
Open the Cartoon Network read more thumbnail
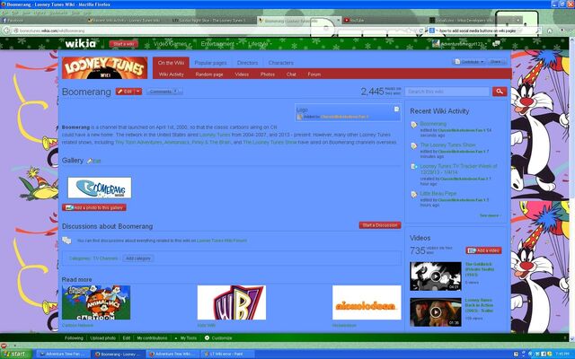point(96,302)
